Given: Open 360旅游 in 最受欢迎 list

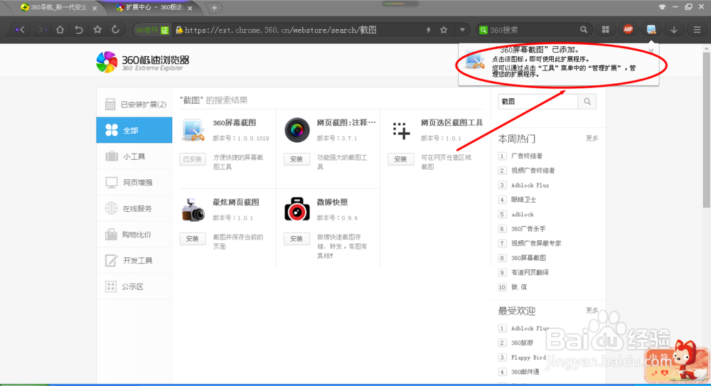Looking at the screenshot, I should click(523, 343).
